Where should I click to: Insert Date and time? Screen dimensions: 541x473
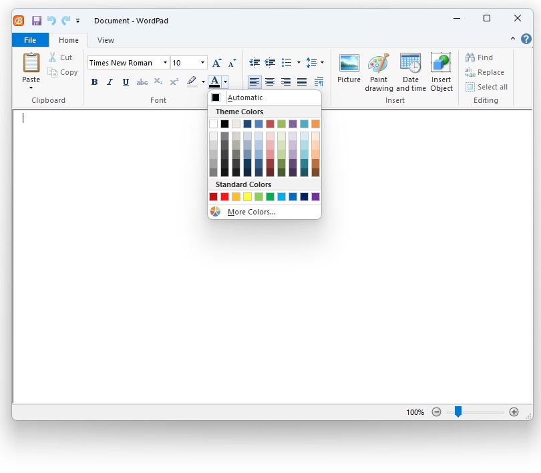[x=410, y=64]
